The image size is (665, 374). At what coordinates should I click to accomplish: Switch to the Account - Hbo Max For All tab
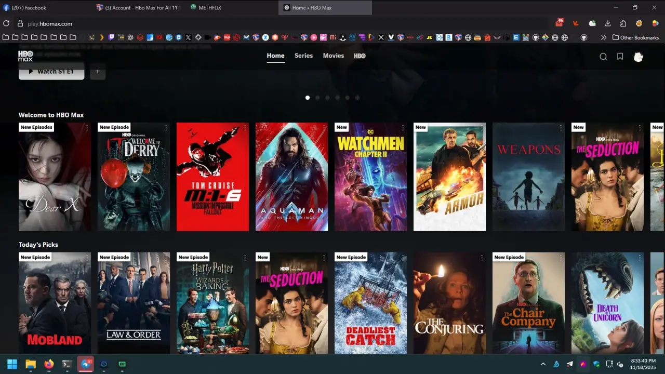tap(139, 8)
